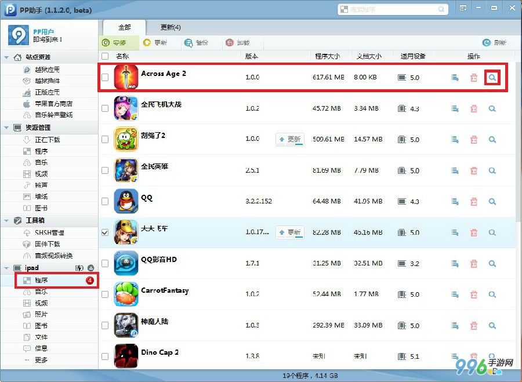This screenshot has width=522, height=382.
Task: Collapse the 站点资源 section arrow
Action: [6, 57]
